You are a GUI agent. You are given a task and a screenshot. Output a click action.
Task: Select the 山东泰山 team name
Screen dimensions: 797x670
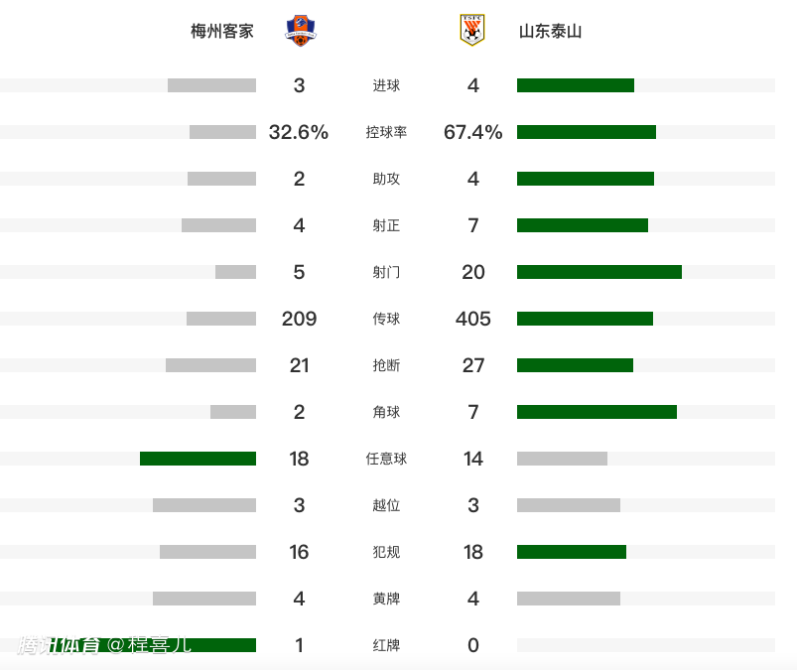pyautogui.click(x=550, y=31)
